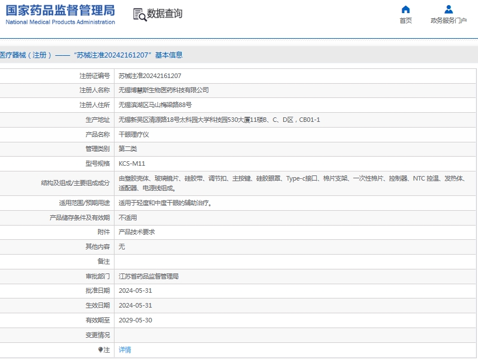Click model specification KCS-M11
The image size is (478, 360).
[x=132, y=163]
